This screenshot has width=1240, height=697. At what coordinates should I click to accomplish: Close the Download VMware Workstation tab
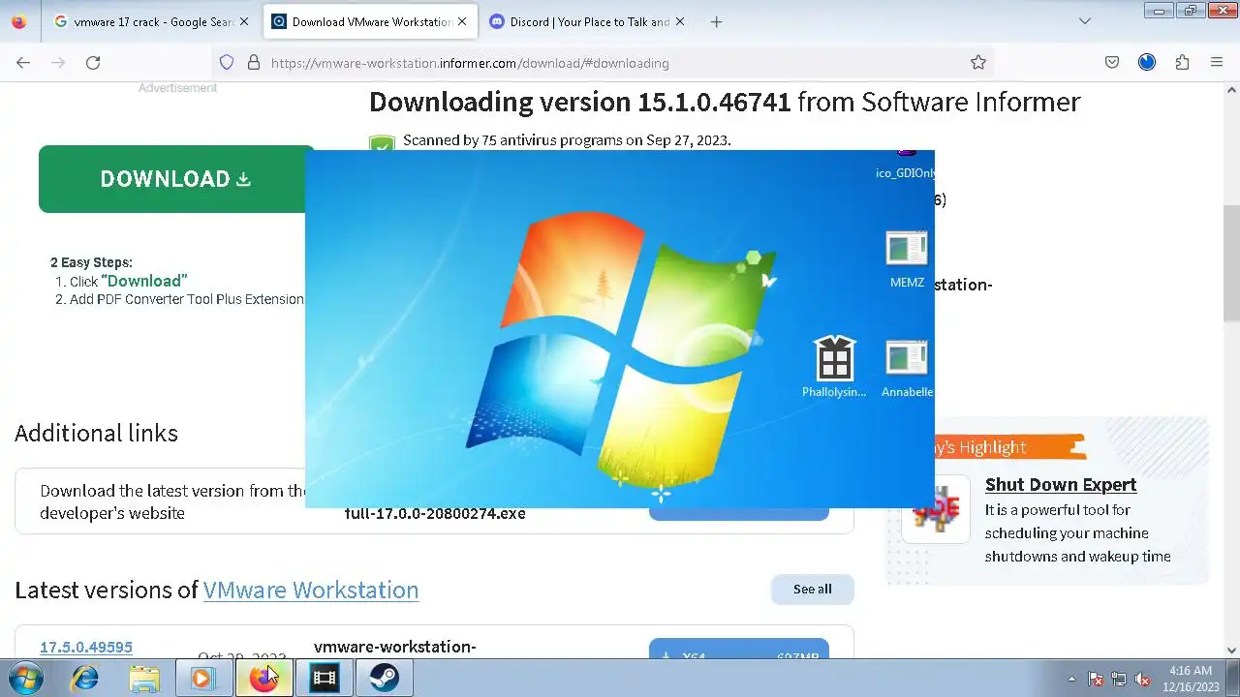(462, 21)
